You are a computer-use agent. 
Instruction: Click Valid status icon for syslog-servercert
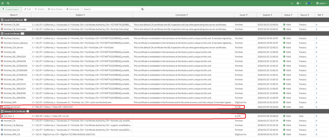point(284,107)
